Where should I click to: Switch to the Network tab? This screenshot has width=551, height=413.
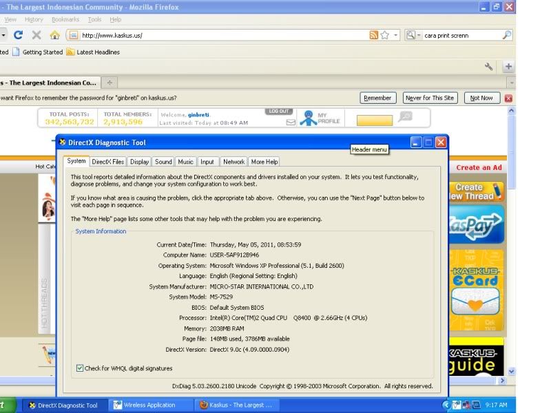click(234, 162)
